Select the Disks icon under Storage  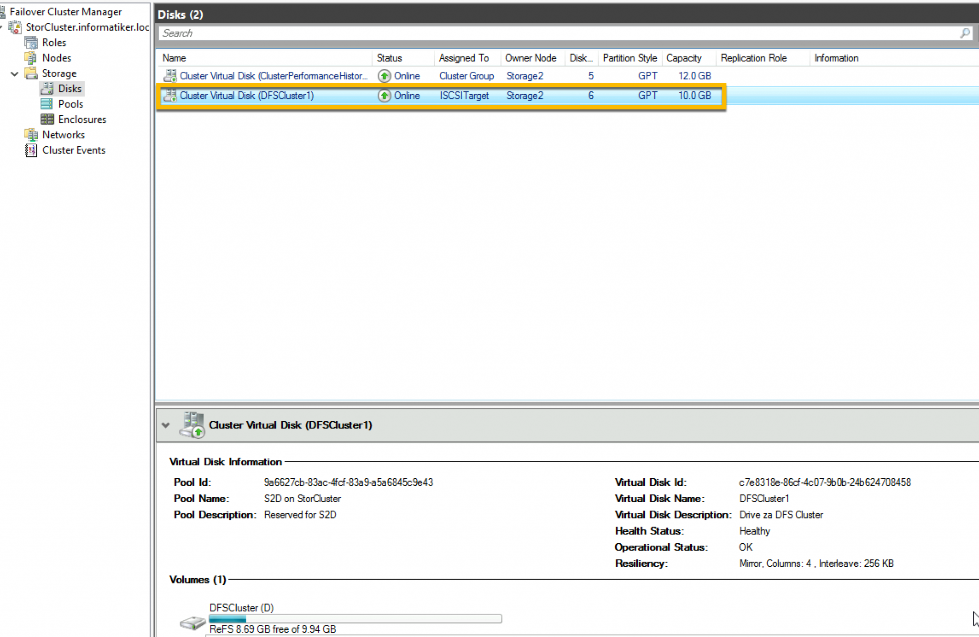tap(47, 88)
